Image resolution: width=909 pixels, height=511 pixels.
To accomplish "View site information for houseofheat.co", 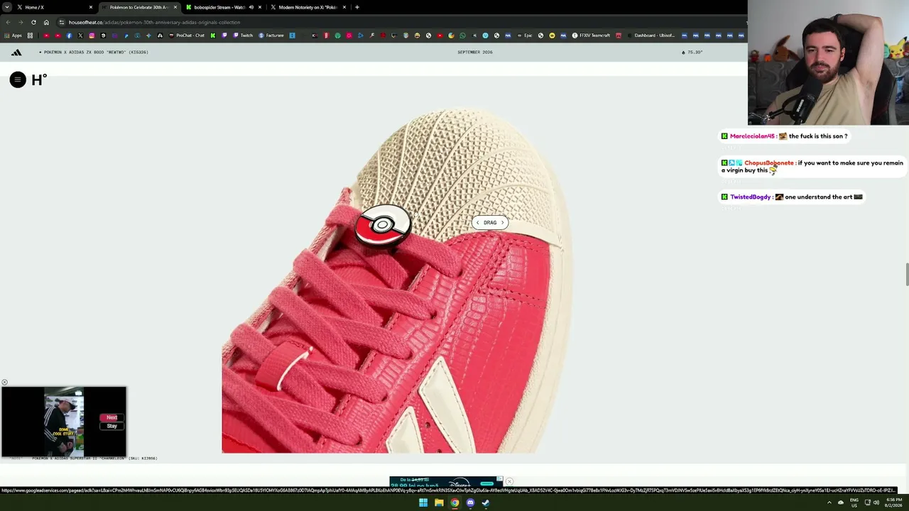I will pyautogui.click(x=62, y=22).
